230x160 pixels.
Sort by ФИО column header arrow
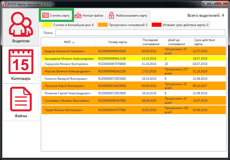pos(73,42)
